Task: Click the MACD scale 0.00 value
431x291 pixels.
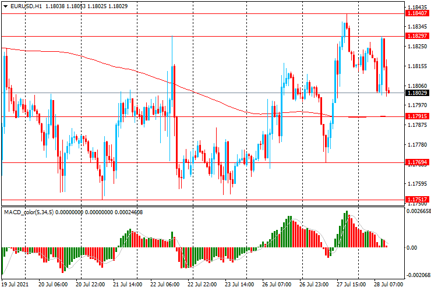Action: 412,247
